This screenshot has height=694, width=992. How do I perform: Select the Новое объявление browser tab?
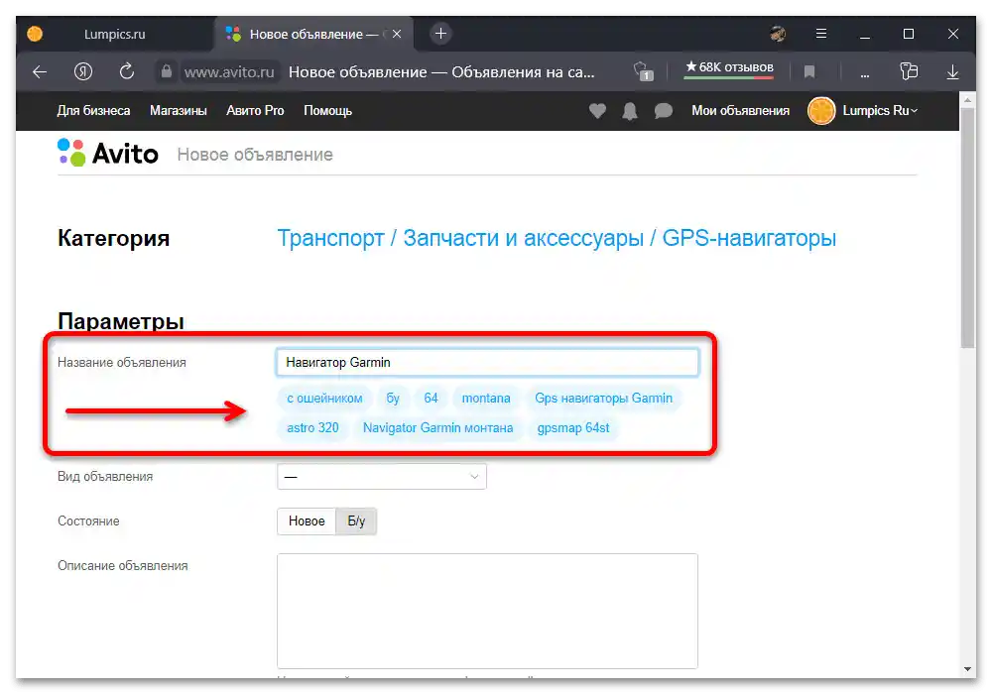click(313, 34)
